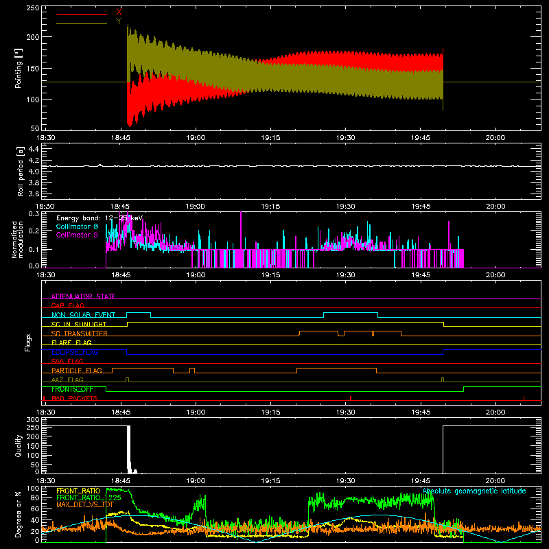Click 'Absolute geomagnetic latitude' label
549x549 pixels.
[474, 491]
